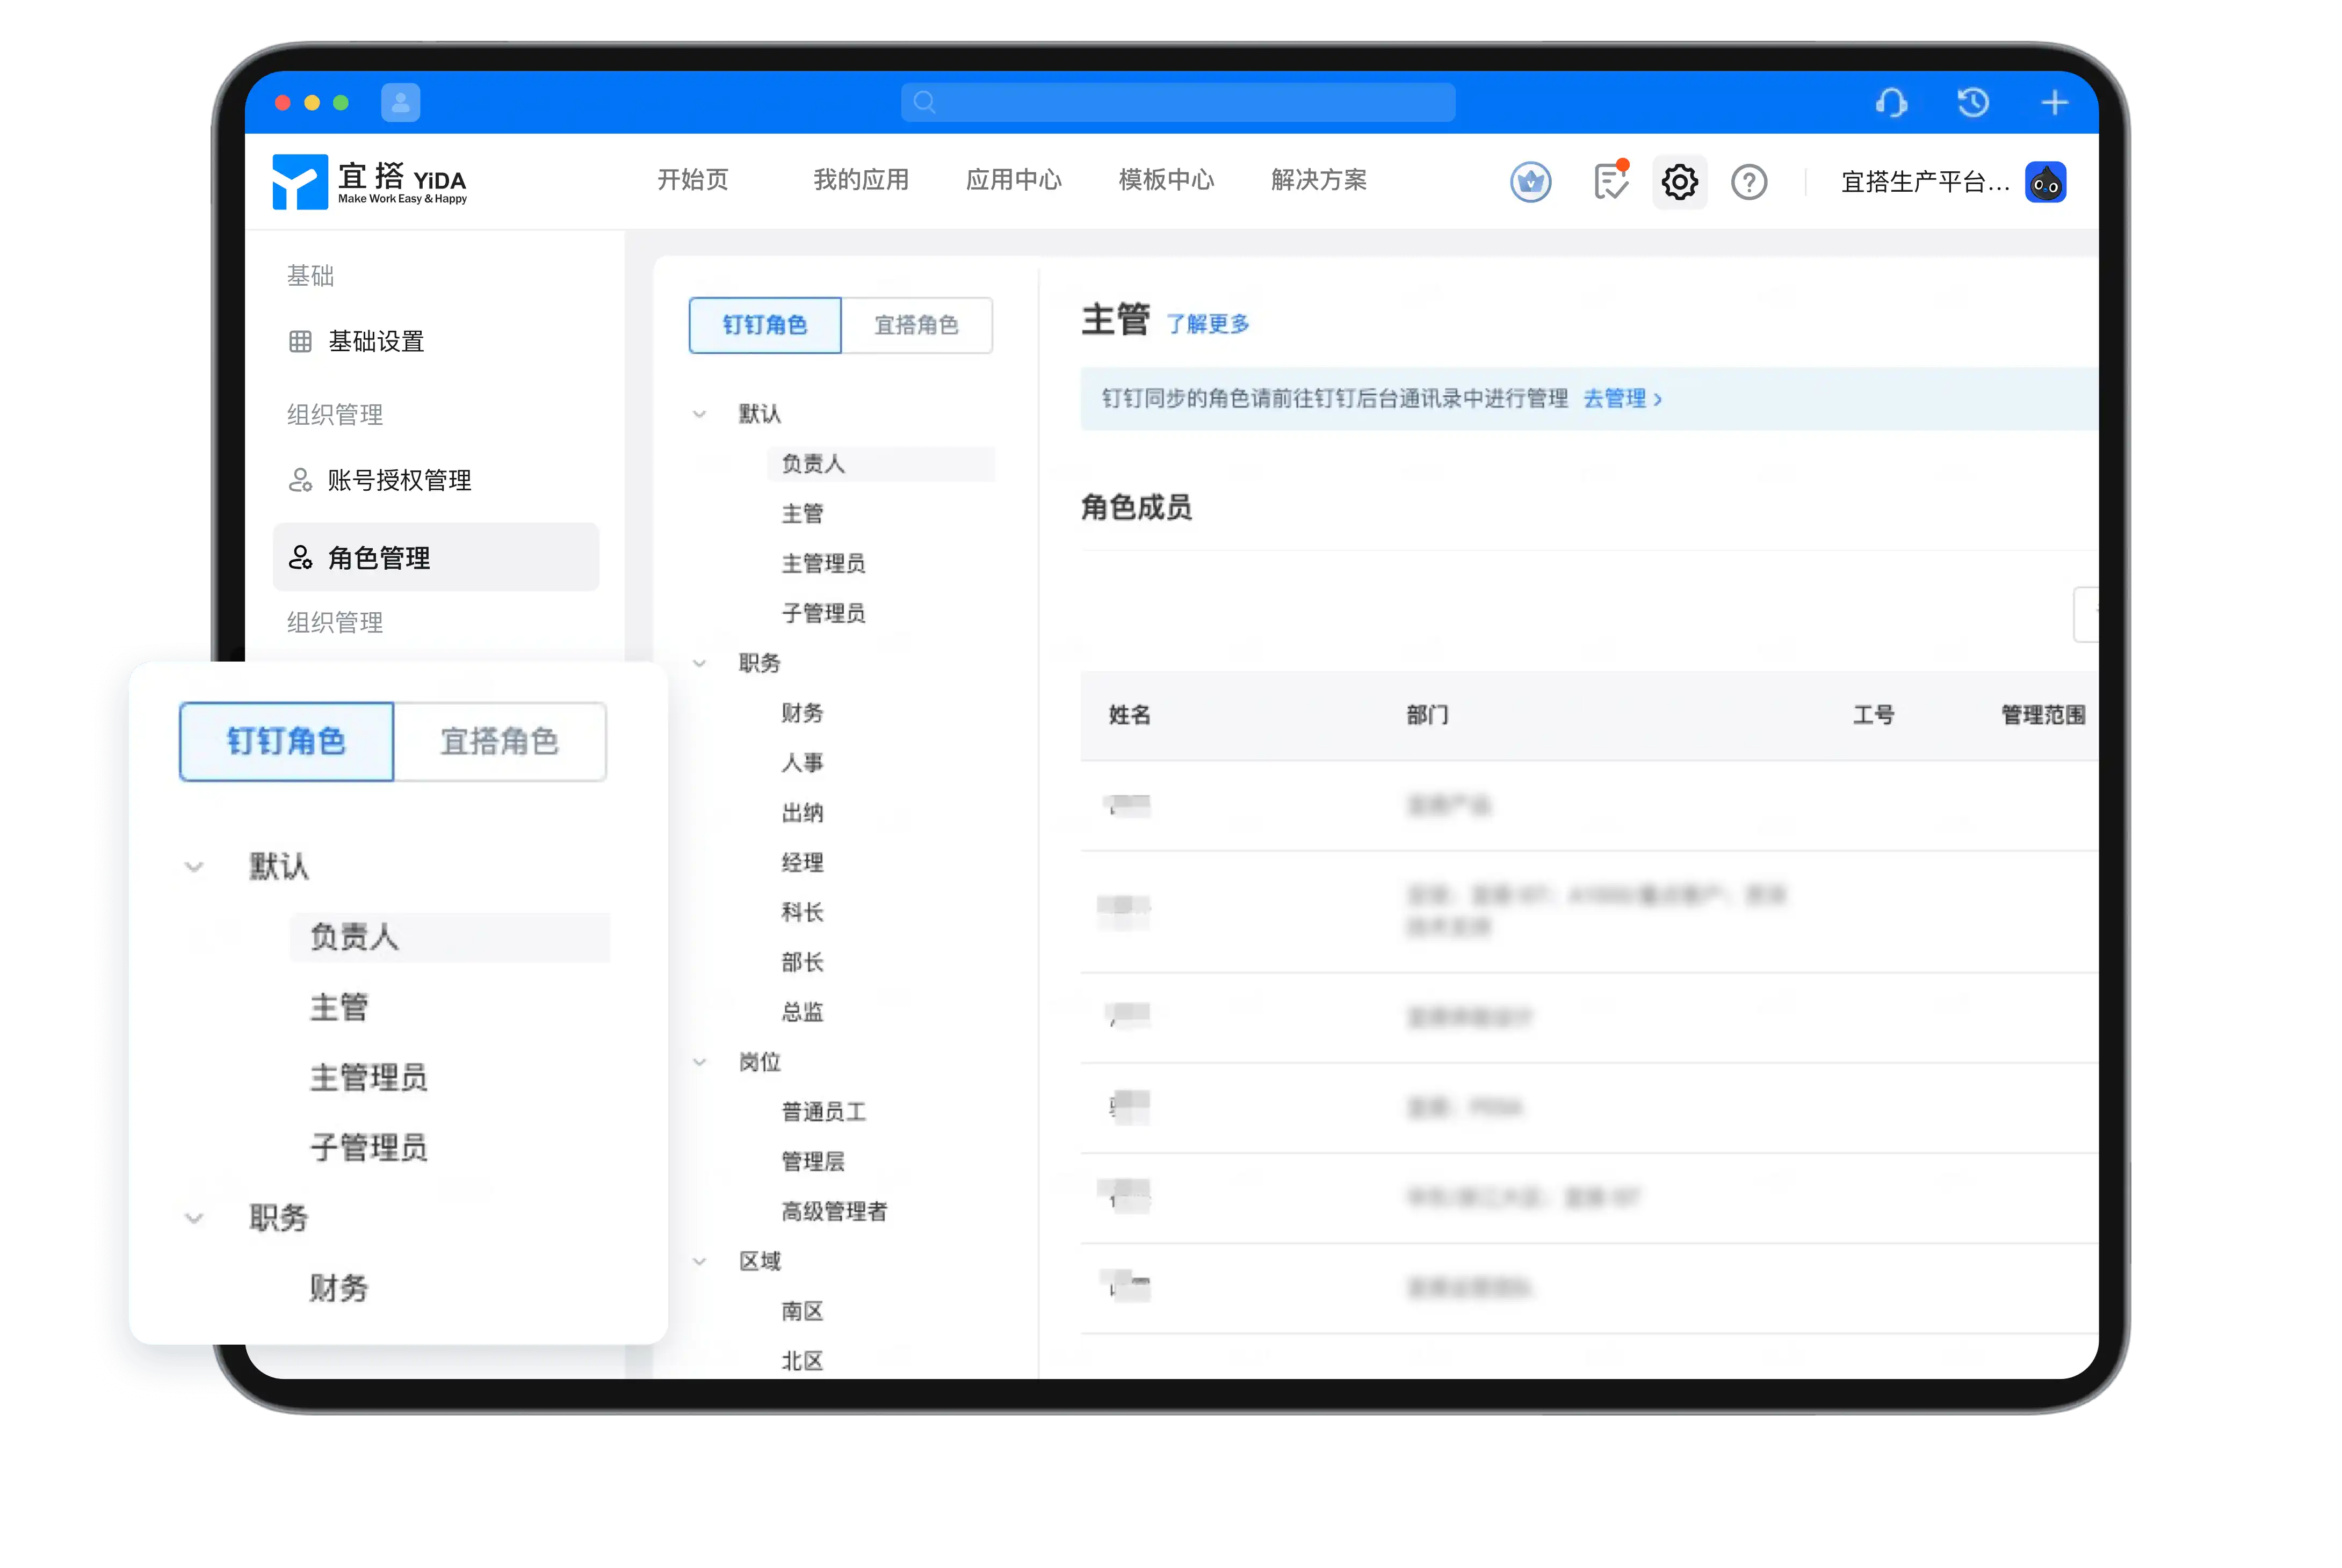Collapse the 区域 group chevron
Screen dimensions: 2342x1568
700,1261
